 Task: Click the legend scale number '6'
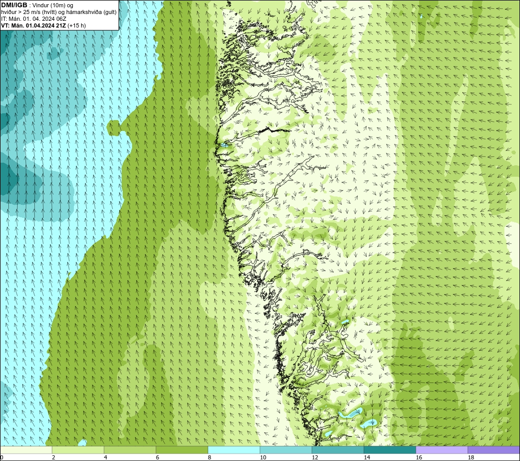pos(157,458)
